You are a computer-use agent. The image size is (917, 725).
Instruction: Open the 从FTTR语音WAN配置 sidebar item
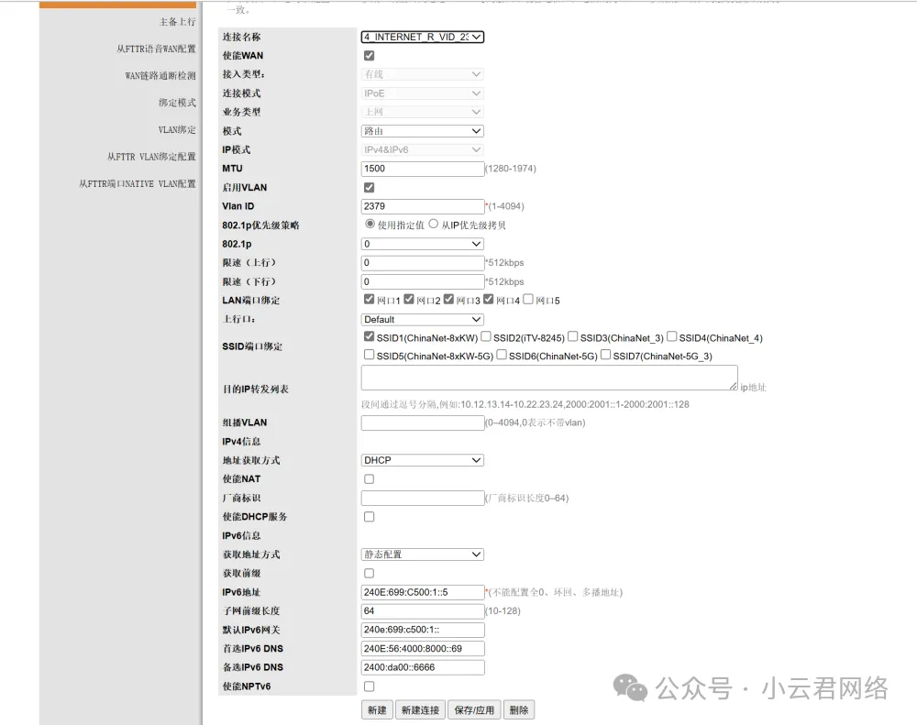(x=156, y=49)
